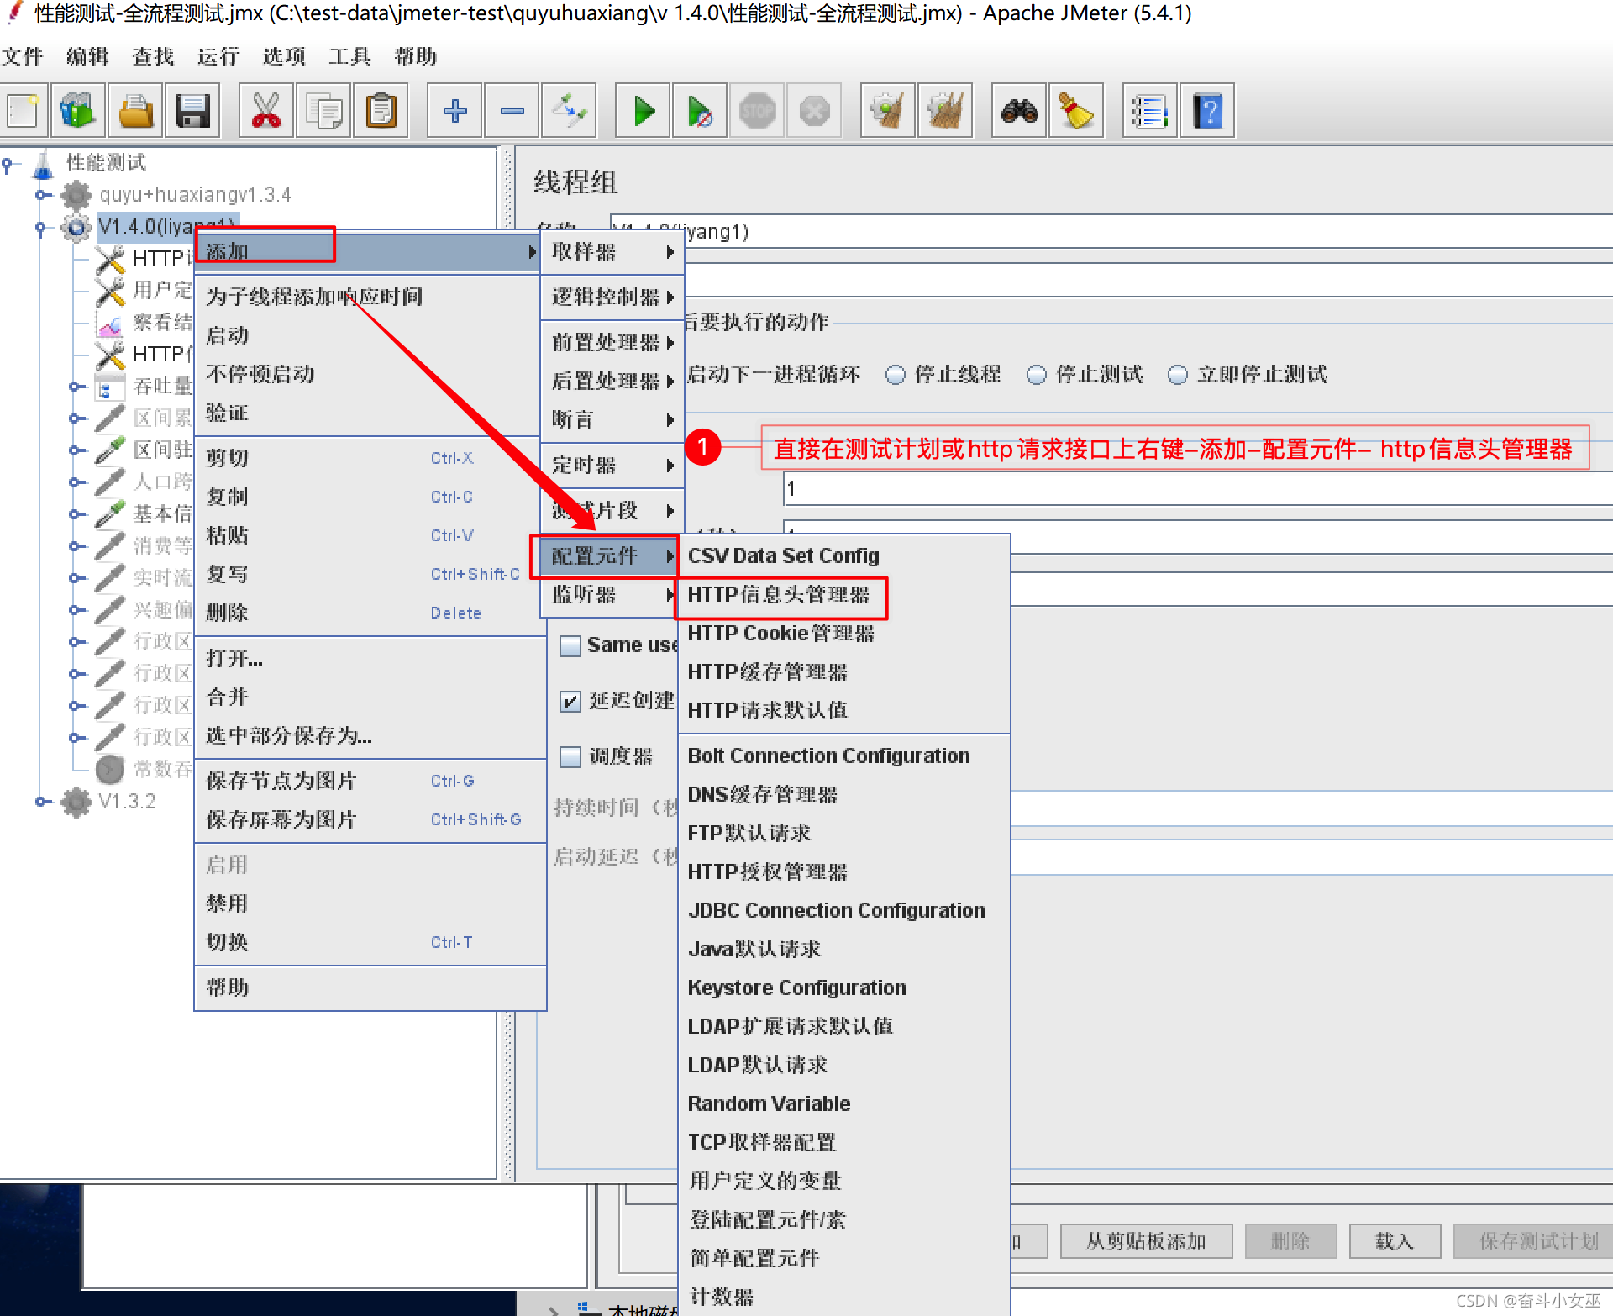Open the 文件 menu
This screenshot has width=1613, height=1316.
click(23, 56)
